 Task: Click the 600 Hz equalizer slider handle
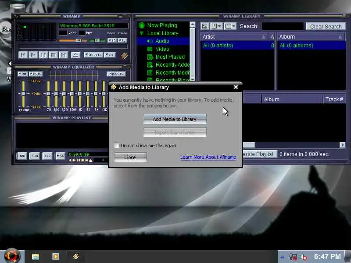click(x=72, y=93)
